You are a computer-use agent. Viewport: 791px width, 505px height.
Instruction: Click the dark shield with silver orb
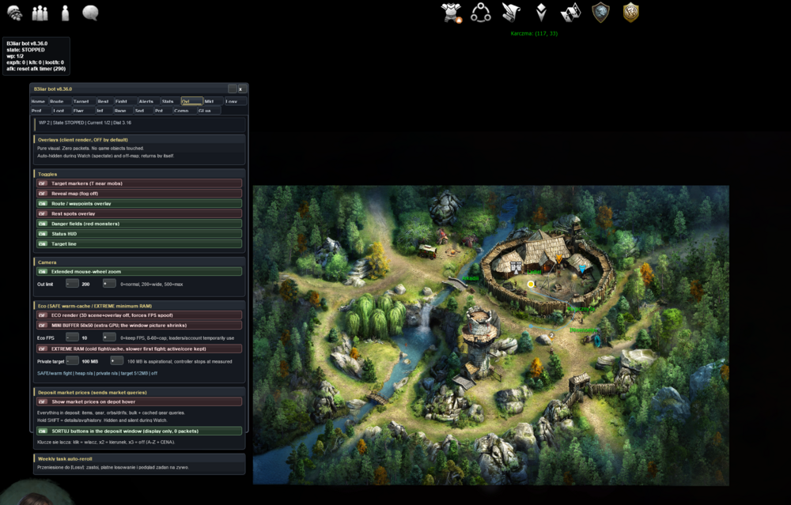600,13
